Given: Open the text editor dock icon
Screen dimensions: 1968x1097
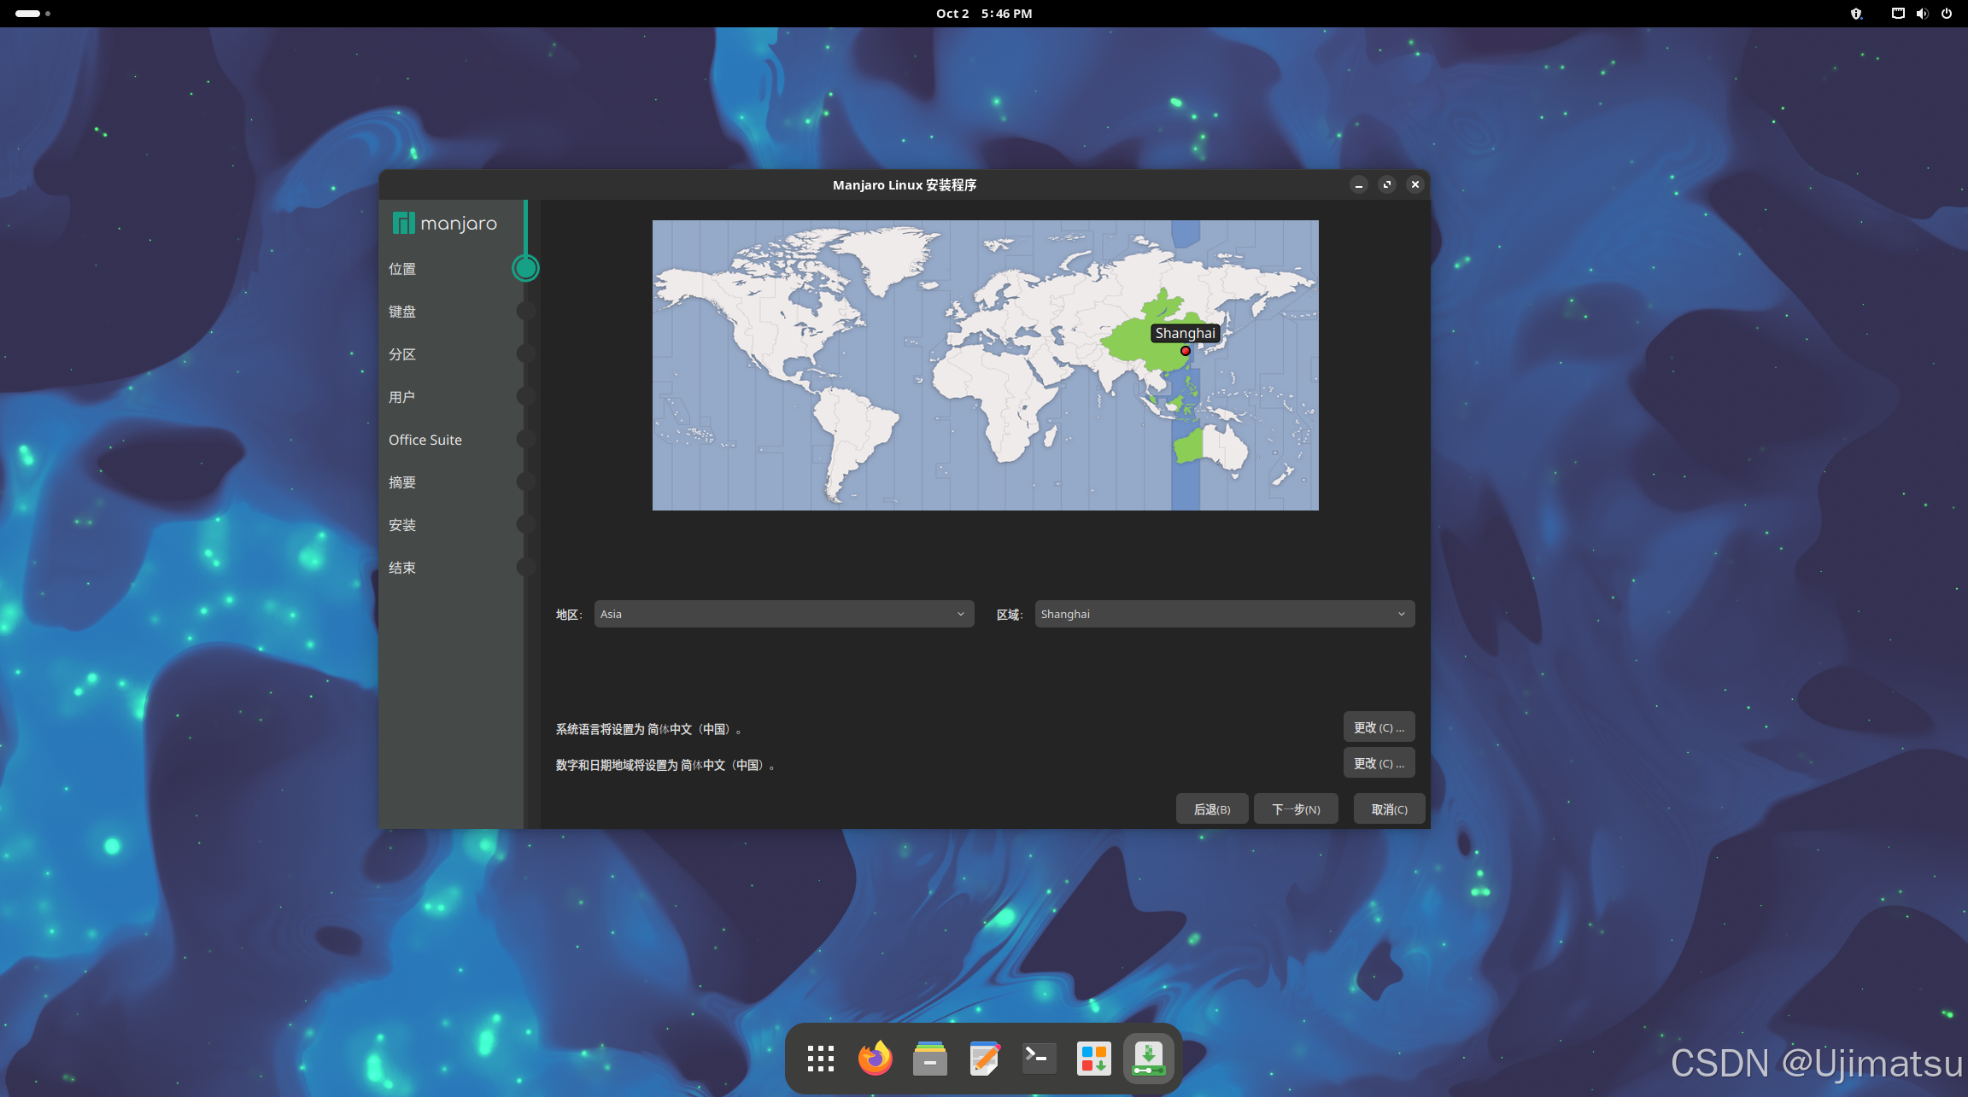Looking at the screenshot, I should 984,1059.
